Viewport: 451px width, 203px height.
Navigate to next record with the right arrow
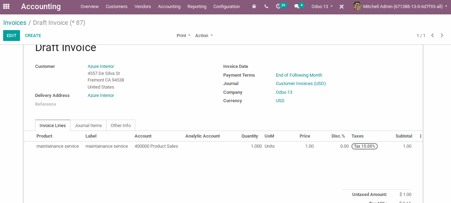point(442,35)
